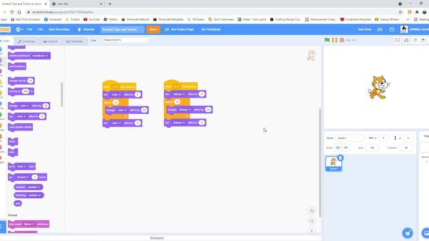Switch to the Variables tab
This screenshot has height=241, width=429.
pyautogui.click(x=74, y=42)
